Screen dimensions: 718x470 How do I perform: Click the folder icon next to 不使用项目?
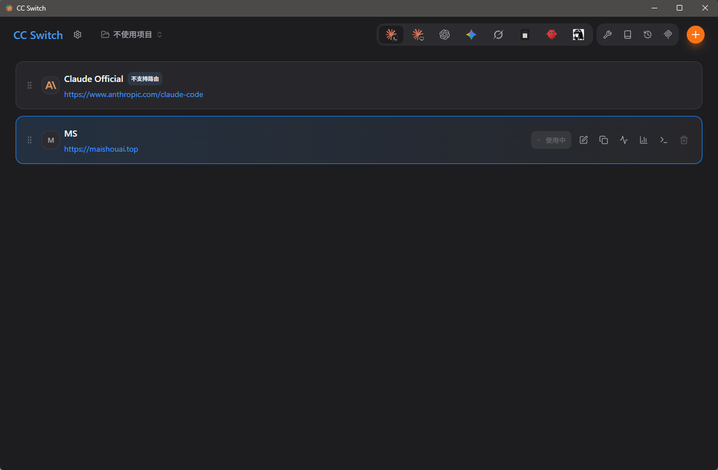[105, 35]
